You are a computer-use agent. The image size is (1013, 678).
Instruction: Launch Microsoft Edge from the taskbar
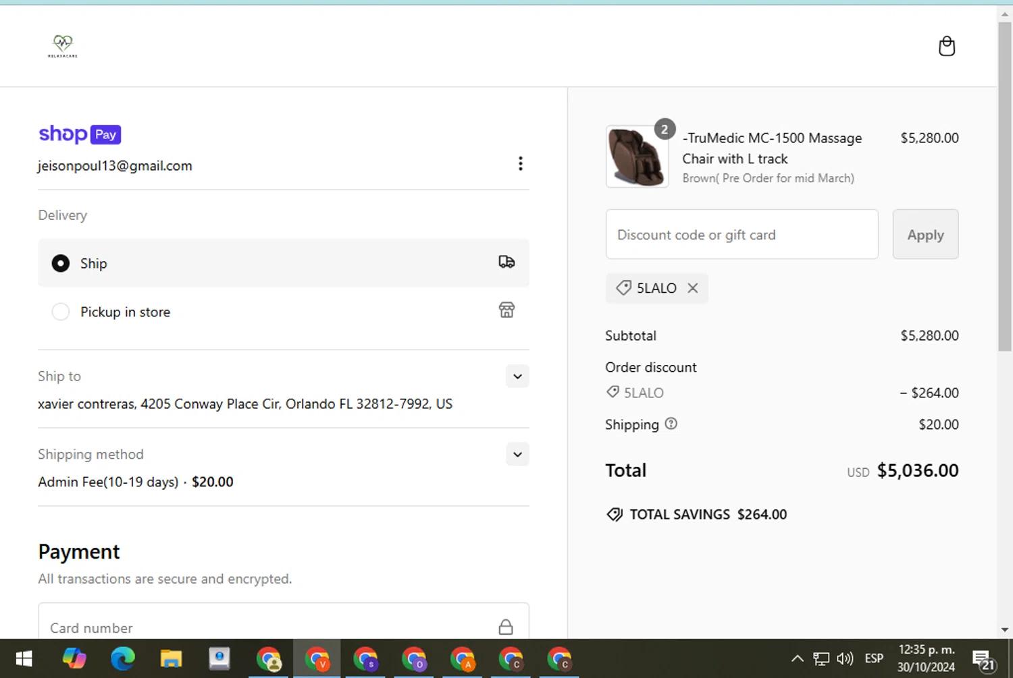tap(123, 658)
